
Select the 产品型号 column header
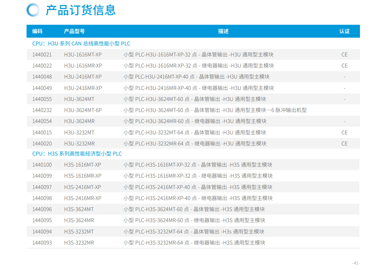74,31
